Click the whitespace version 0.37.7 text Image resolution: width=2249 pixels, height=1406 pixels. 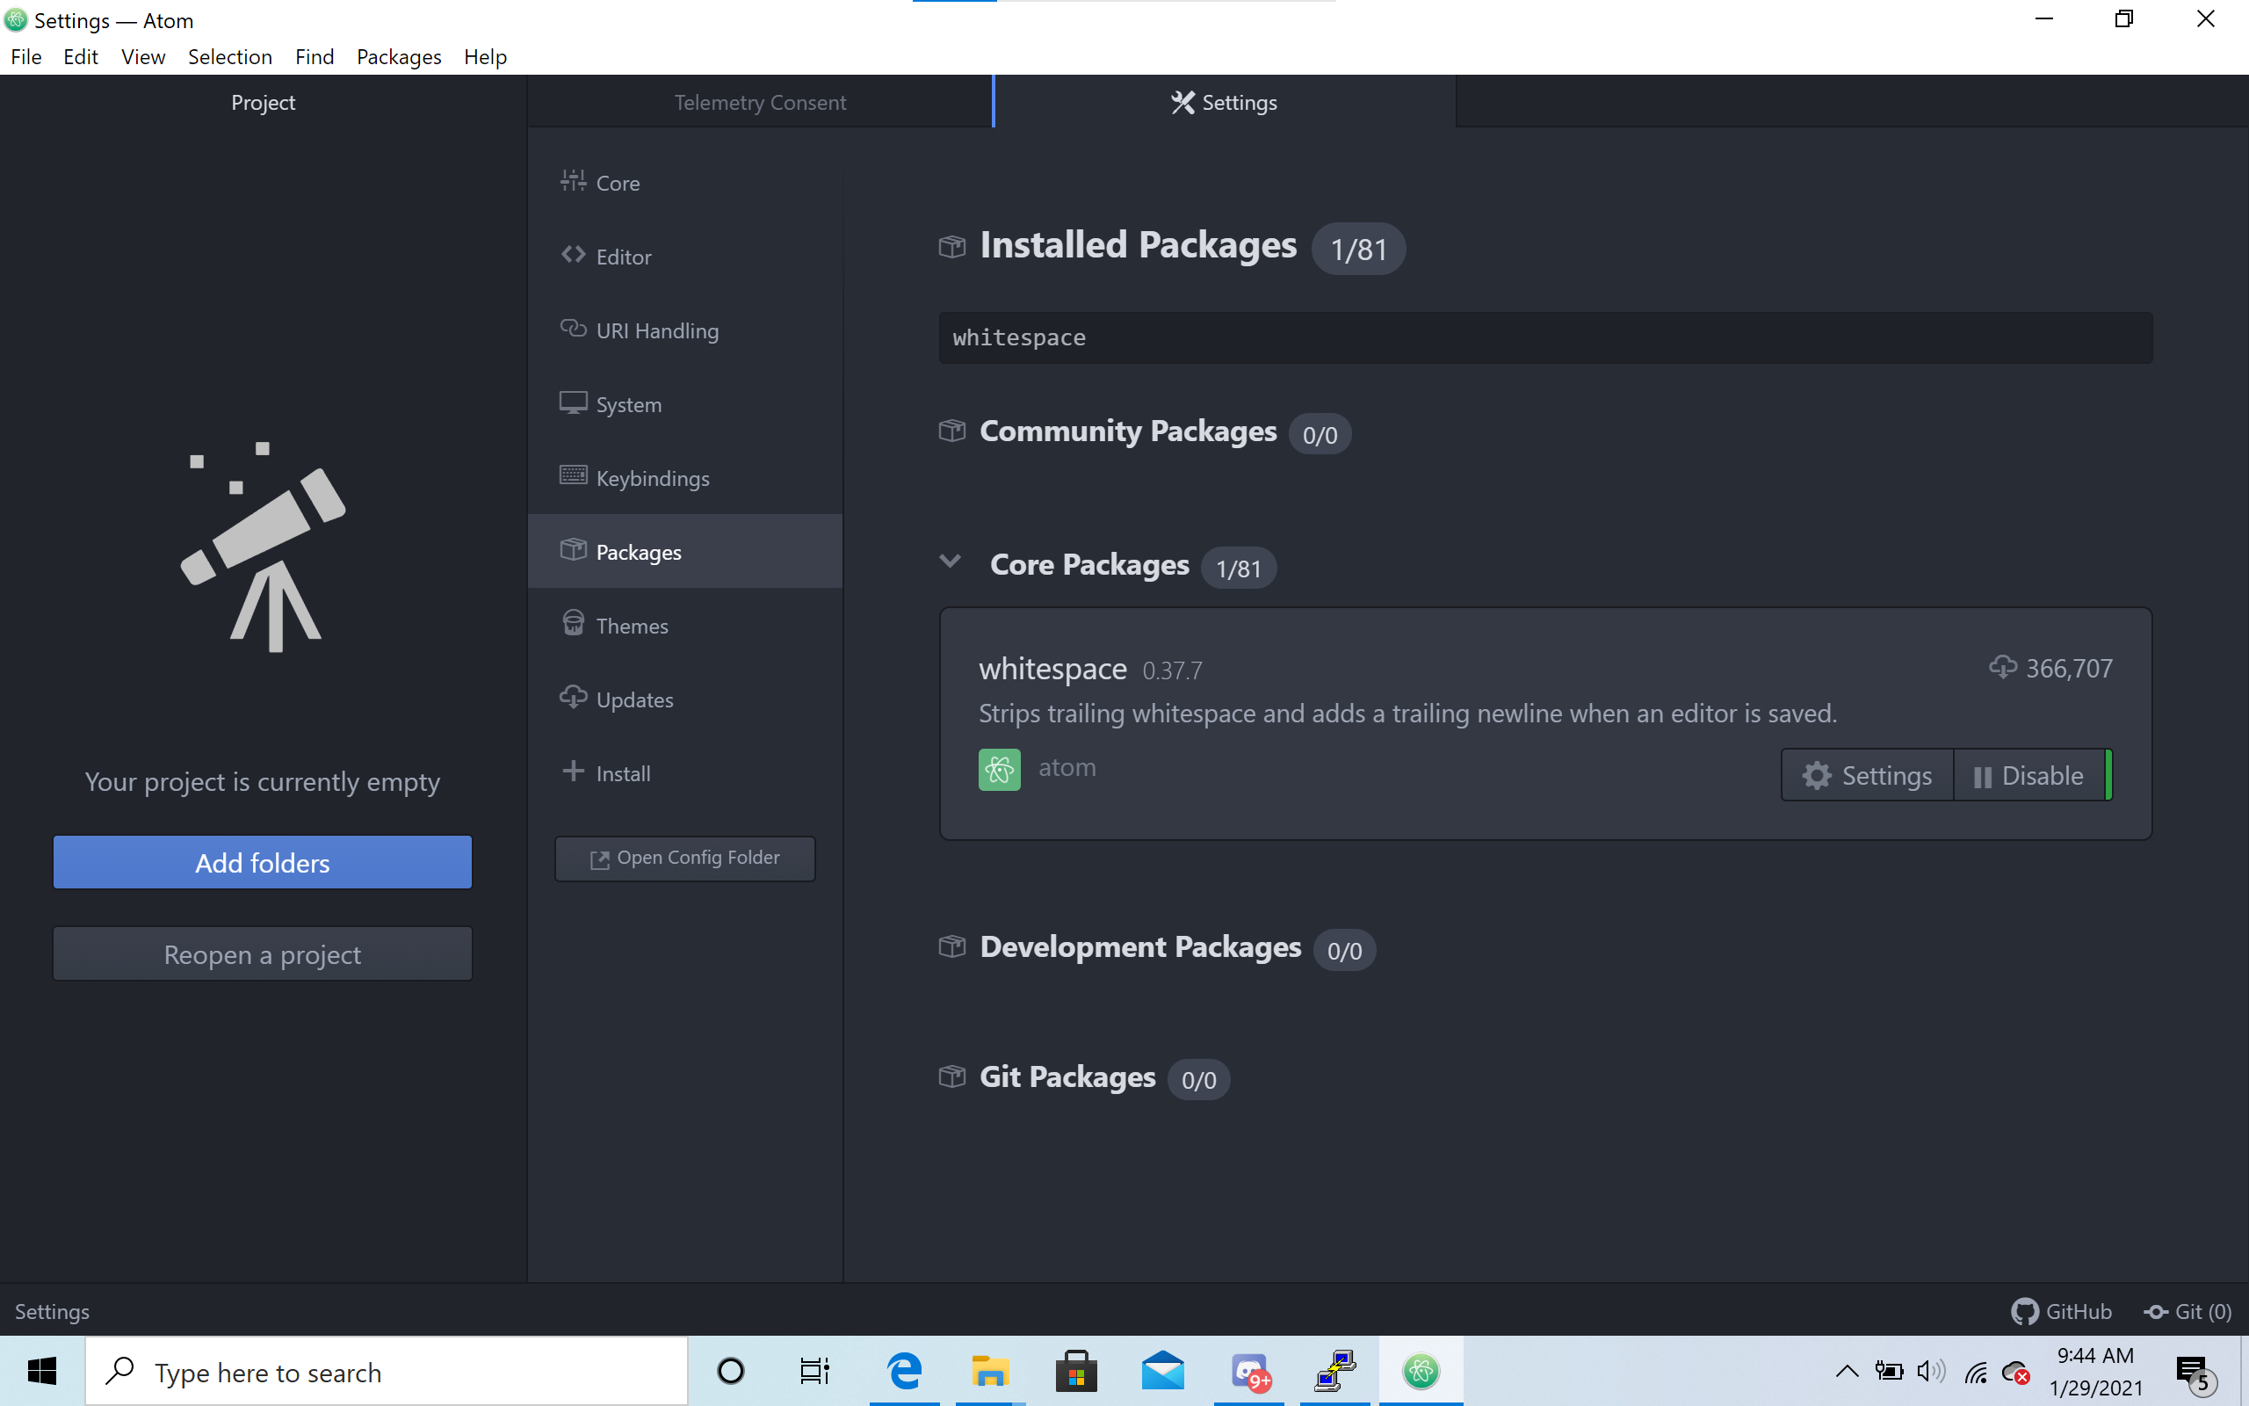(x=1172, y=670)
